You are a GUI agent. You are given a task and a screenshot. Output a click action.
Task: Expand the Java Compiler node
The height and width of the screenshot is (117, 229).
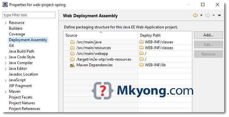coord(5,63)
